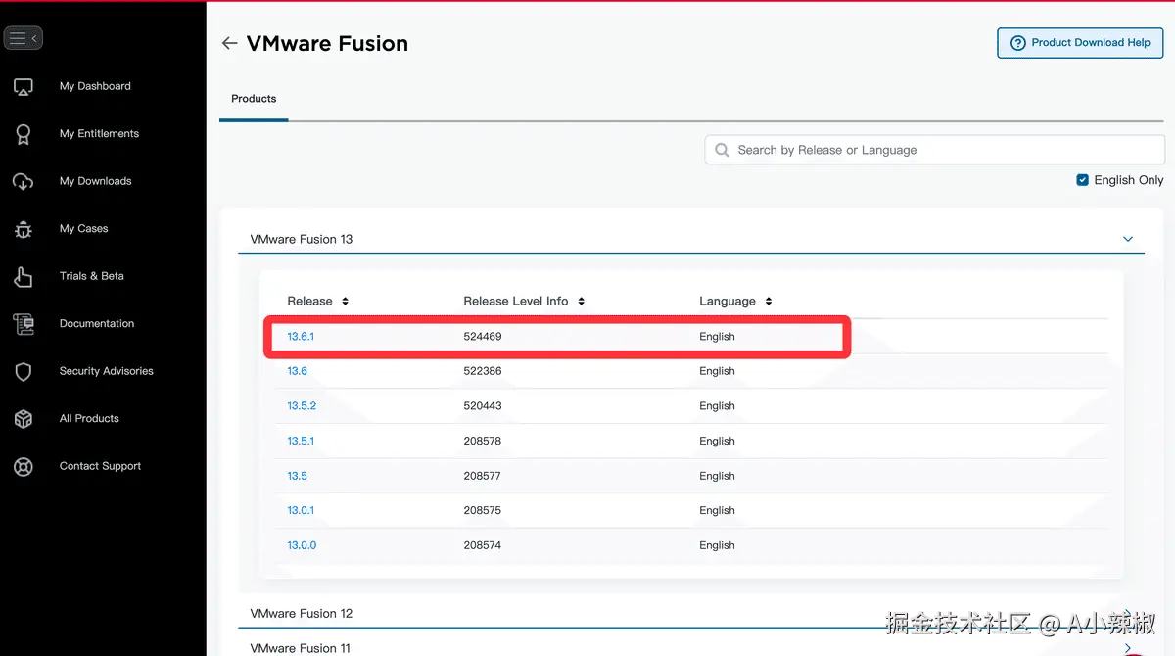Focus the Search by Release or Language field

point(935,150)
